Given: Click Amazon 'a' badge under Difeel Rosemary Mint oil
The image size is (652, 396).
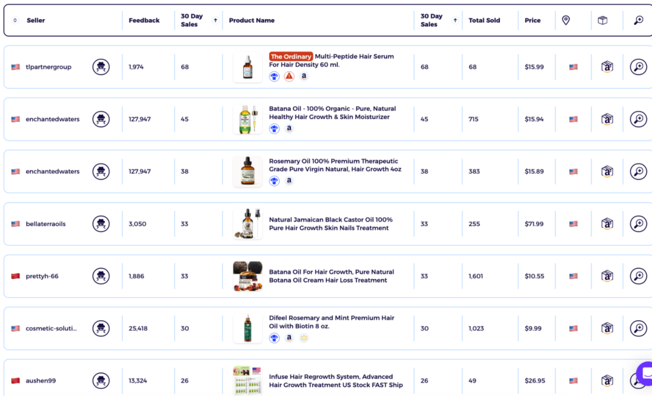Looking at the screenshot, I should click(x=289, y=338).
